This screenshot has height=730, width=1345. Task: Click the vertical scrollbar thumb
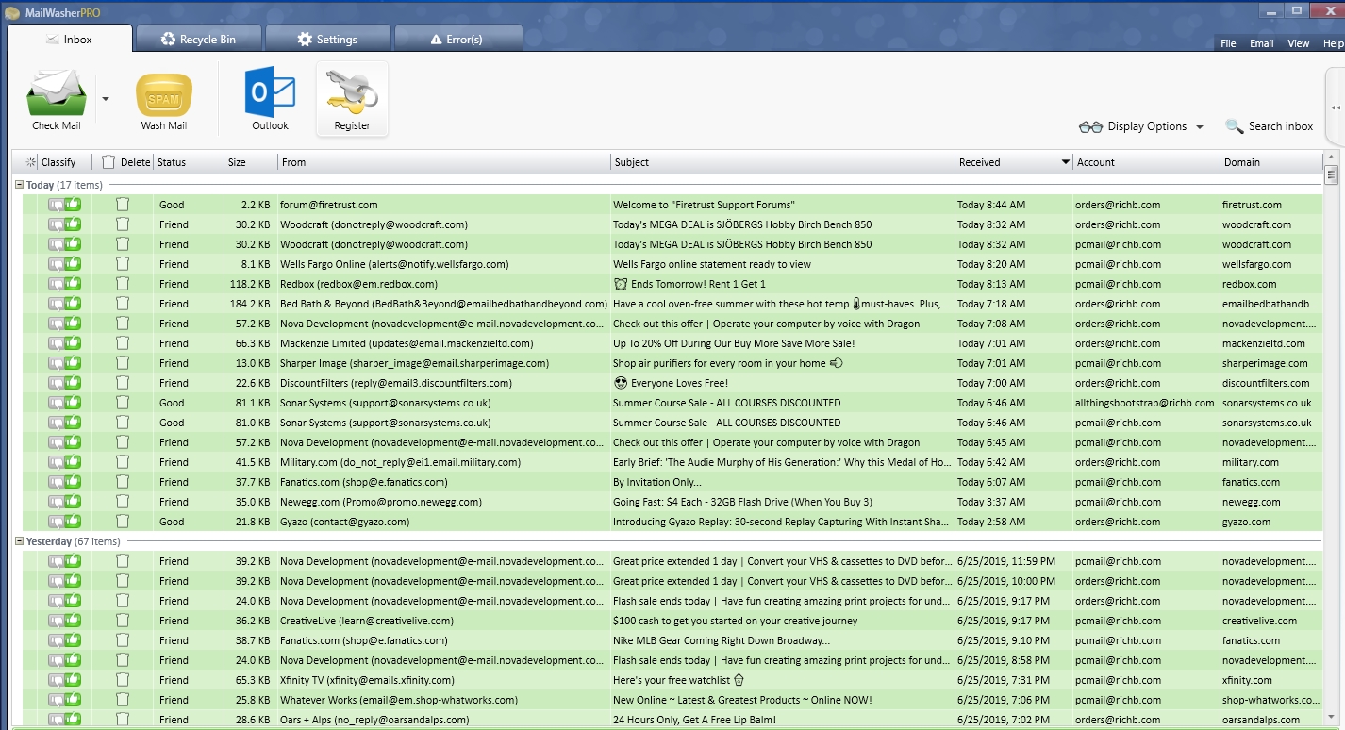coord(1332,174)
